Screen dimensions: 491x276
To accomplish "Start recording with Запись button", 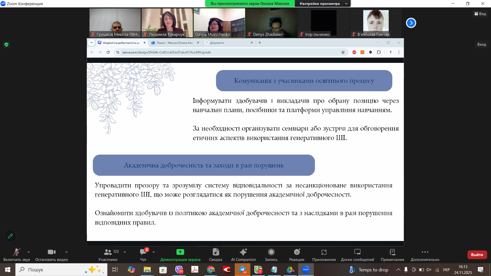I will (x=271, y=252).
